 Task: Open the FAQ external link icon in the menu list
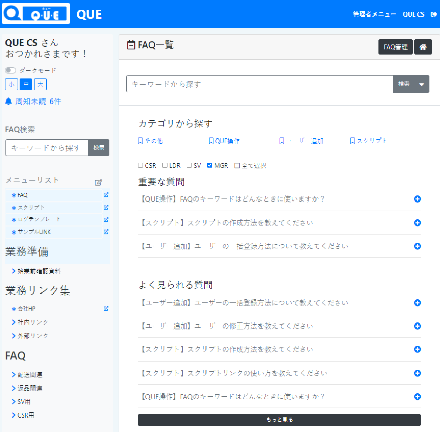click(106, 195)
